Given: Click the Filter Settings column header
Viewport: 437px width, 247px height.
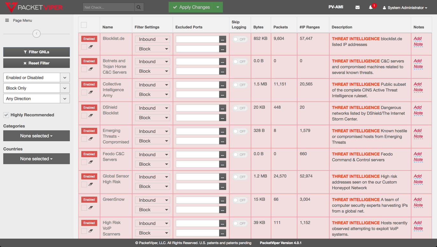Looking at the screenshot, I should click(x=147, y=27).
